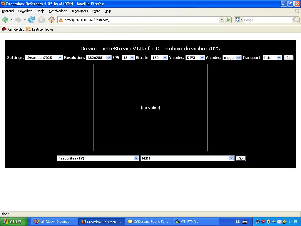Image resolution: width=301 pixels, height=226 pixels.
Task: Click the NL language indicator
Action: click(238, 222)
